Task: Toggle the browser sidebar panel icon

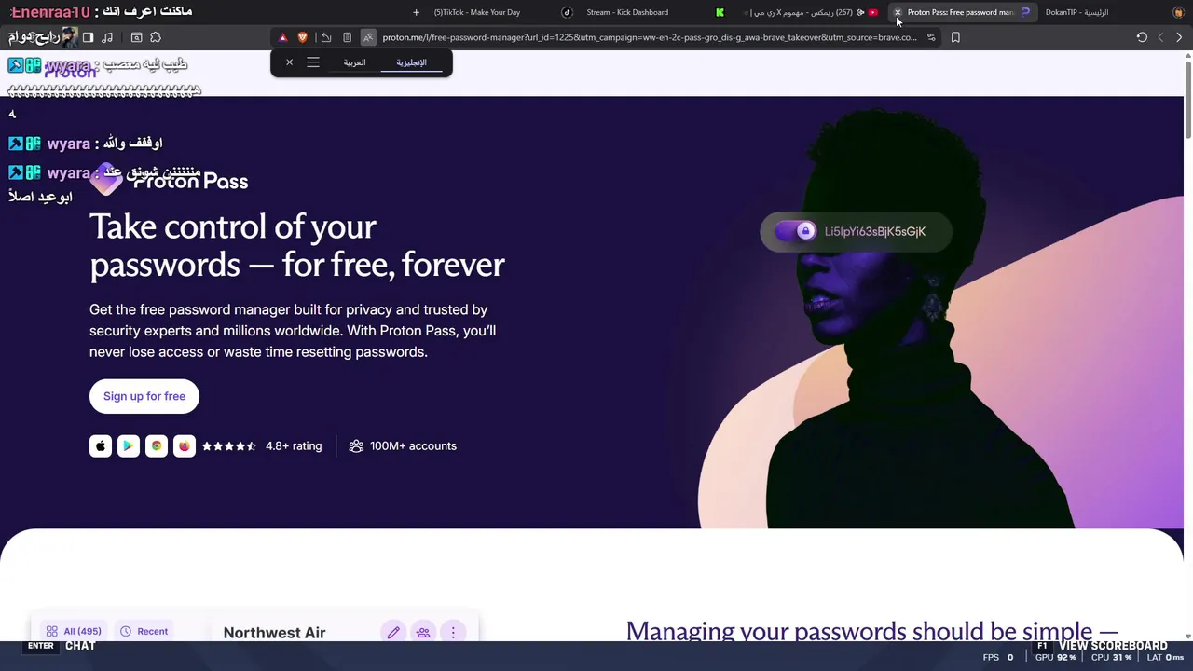Action: pyautogui.click(x=88, y=37)
